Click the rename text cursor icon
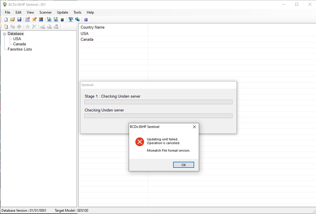The height and width of the screenshot is (214, 316). tap(19, 27)
